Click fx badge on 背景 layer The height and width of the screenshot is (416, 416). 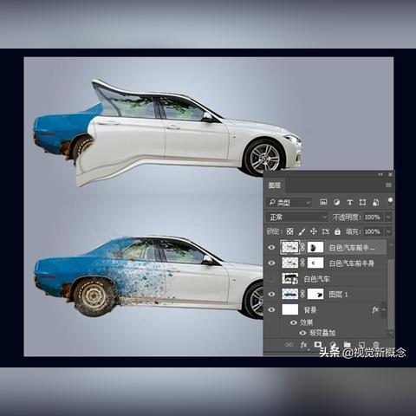coord(375,309)
